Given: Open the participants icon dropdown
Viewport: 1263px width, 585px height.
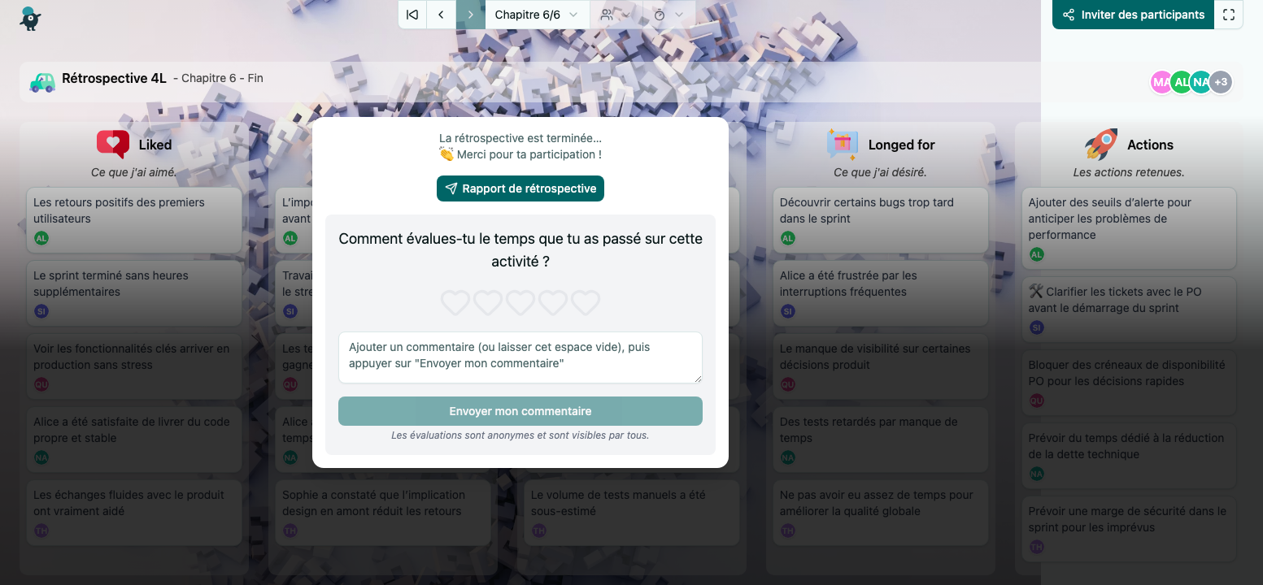Looking at the screenshot, I should [x=616, y=15].
